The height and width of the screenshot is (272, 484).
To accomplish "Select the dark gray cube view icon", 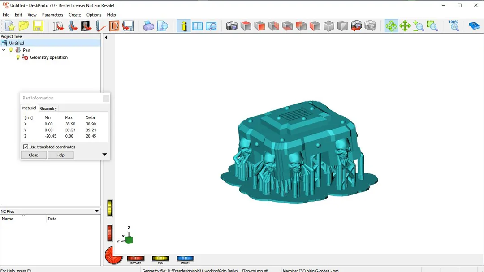I will coord(342,26).
